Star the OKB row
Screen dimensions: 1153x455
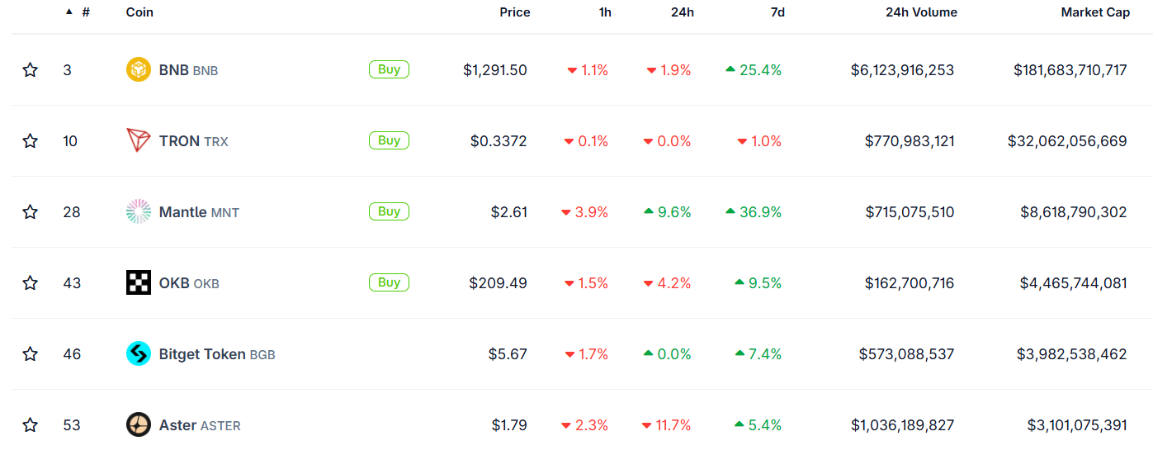tap(31, 283)
